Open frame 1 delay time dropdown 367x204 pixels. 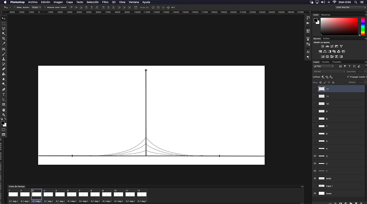13,201
